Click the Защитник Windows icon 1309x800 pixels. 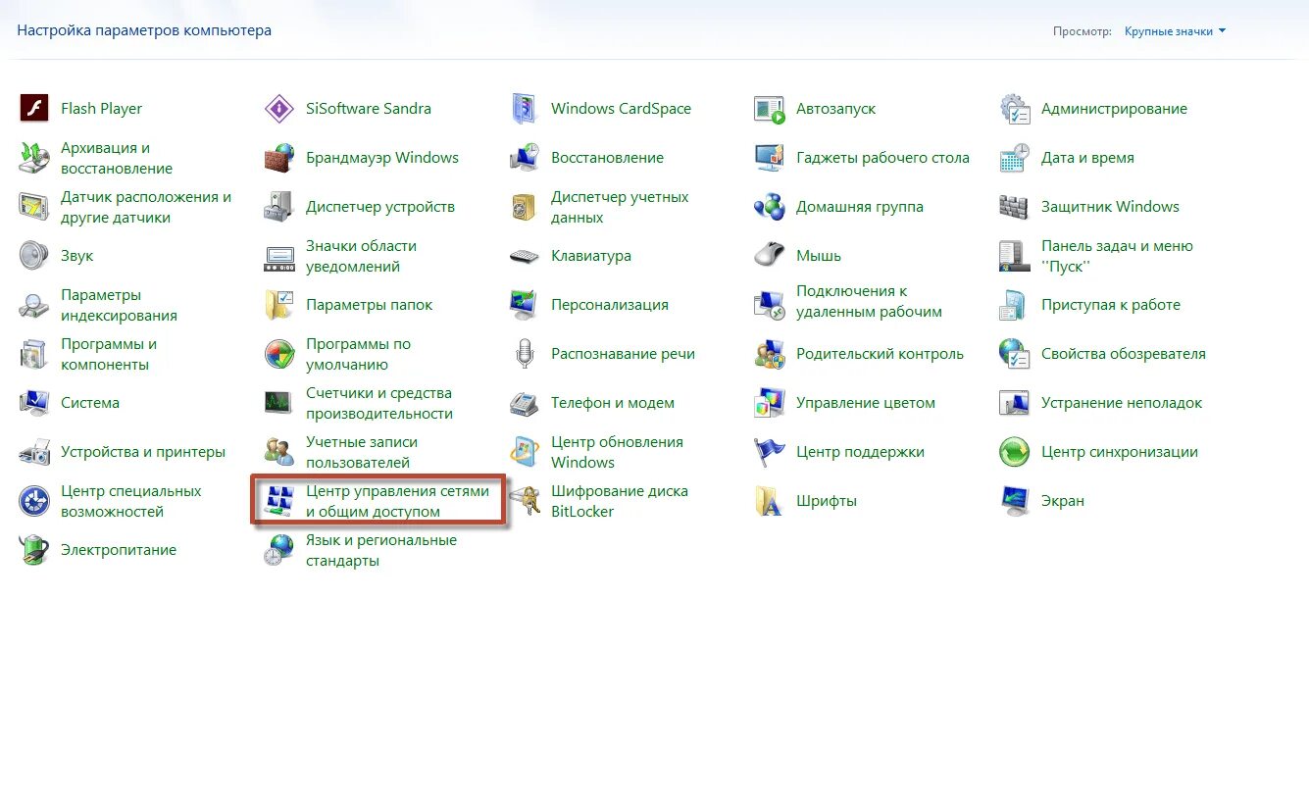click(x=1015, y=206)
